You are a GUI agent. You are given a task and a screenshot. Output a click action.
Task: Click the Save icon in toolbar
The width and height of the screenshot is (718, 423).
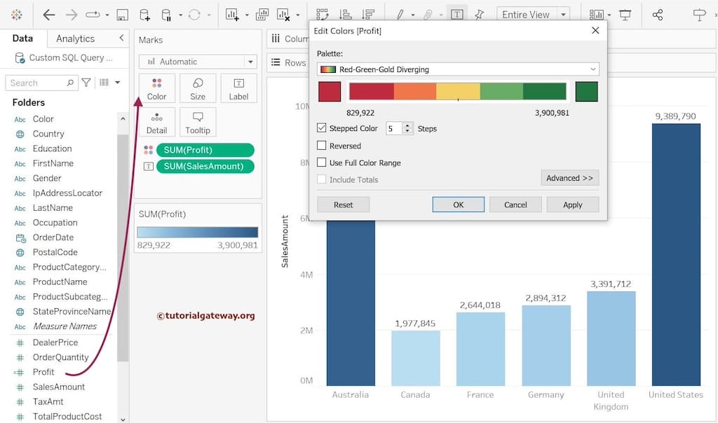click(122, 15)
